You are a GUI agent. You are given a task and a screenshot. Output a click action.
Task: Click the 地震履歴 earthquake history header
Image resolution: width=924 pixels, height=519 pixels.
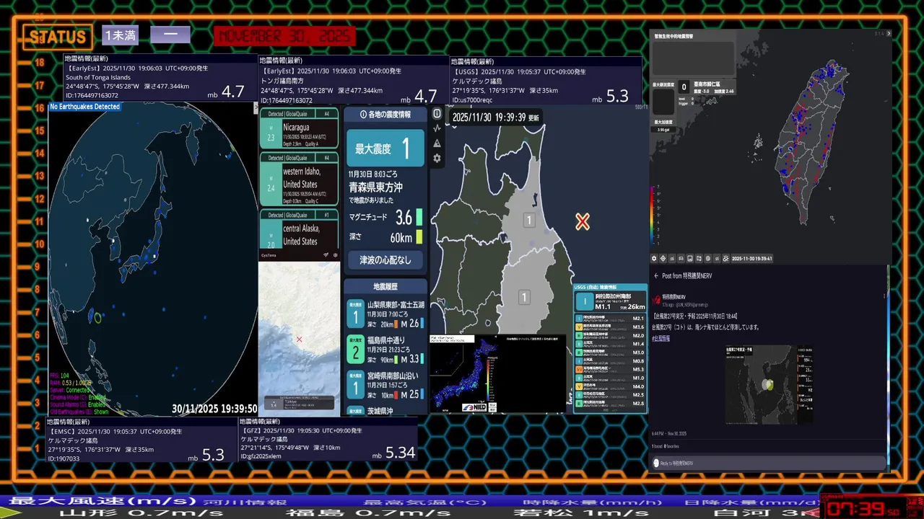pos(385,286)
